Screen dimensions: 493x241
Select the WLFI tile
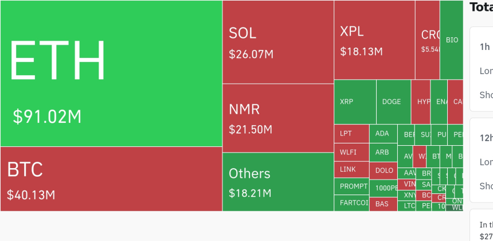click(x=351, y=153)
